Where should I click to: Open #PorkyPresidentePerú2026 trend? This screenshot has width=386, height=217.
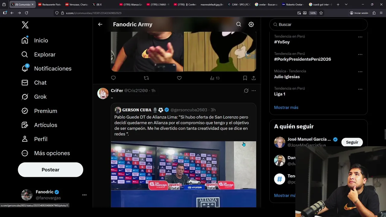(302, 59)
